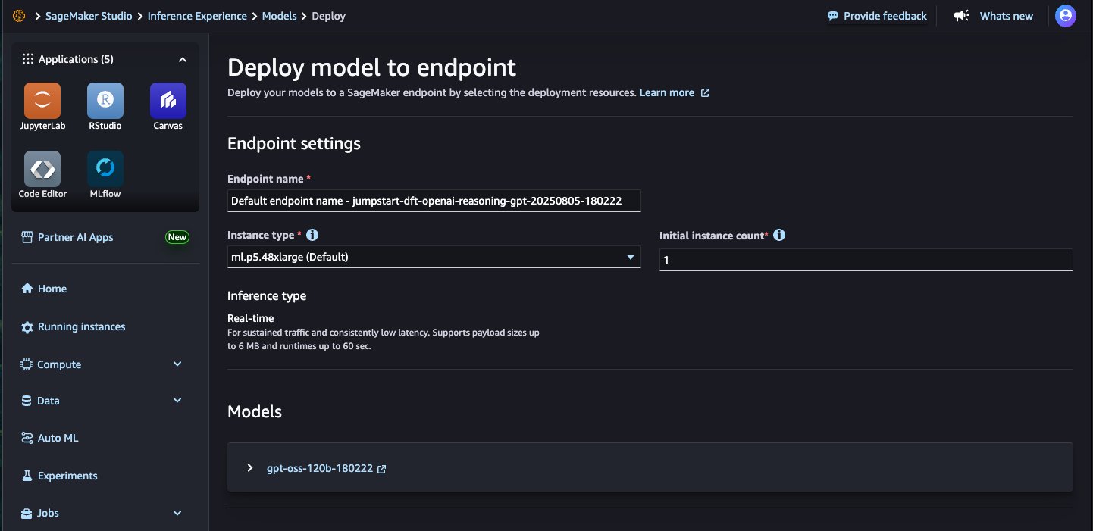Click the Whats new megaphone icon
Viewport: 1093px width, 531px height.
(x=962, y=16)
